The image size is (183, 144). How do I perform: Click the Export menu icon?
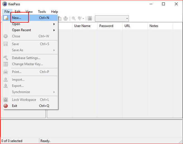pos(6,86)
